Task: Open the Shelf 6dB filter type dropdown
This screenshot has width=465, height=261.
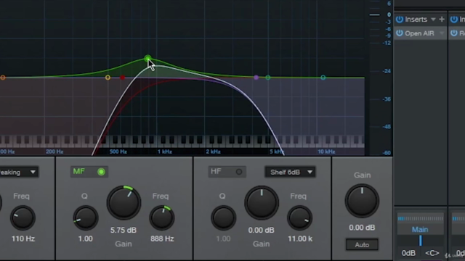Action: pyautogui.click(x=290, y=172)
